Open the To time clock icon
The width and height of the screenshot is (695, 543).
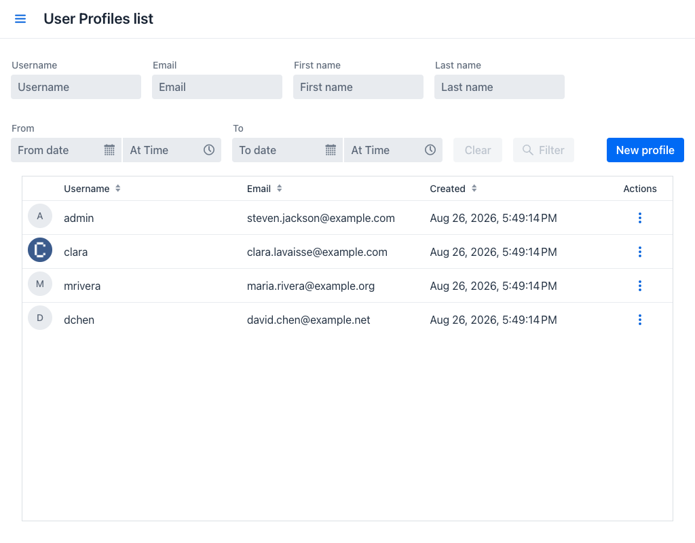coord(430,150)
